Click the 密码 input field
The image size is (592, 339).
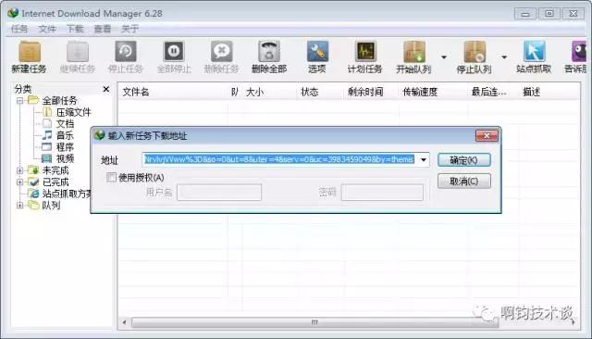click(x=382, y=193)
